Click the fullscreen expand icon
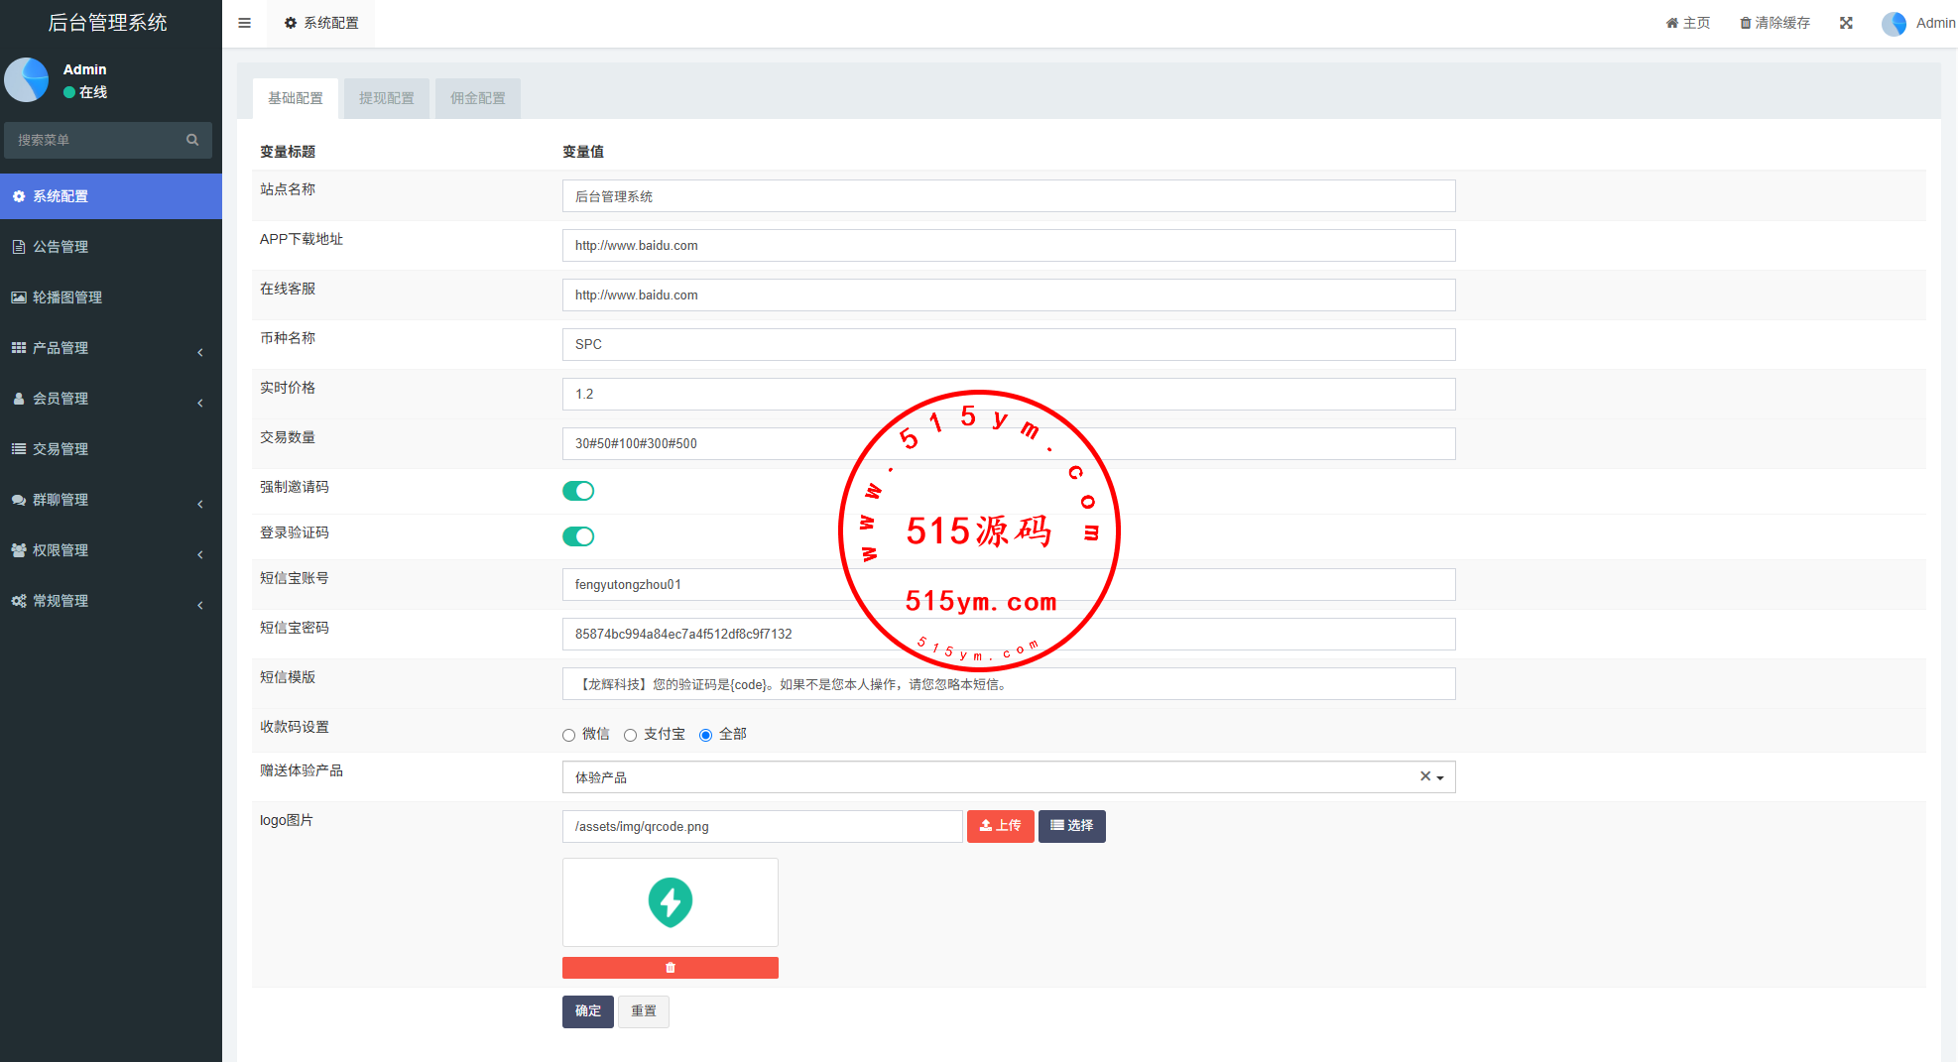Viewport: 1958px width, 1062px height. point(1846,23)
